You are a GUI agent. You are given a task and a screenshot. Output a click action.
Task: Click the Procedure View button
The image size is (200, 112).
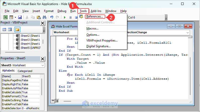tap(53, 101)
